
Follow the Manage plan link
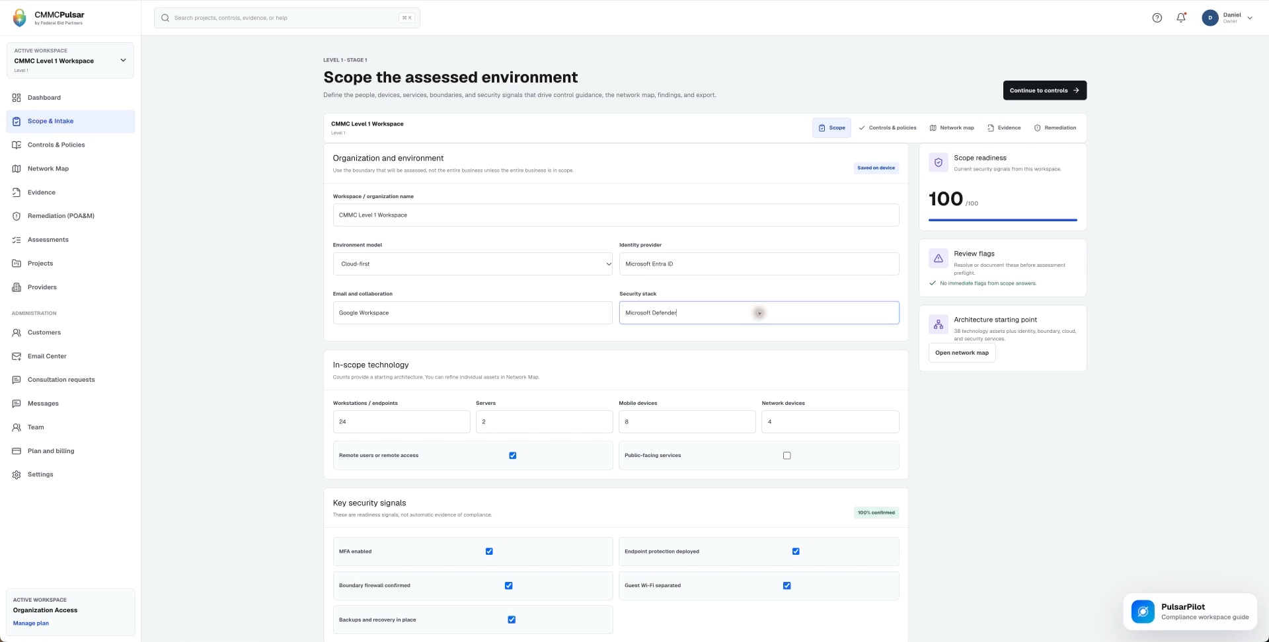click(31, 624)
